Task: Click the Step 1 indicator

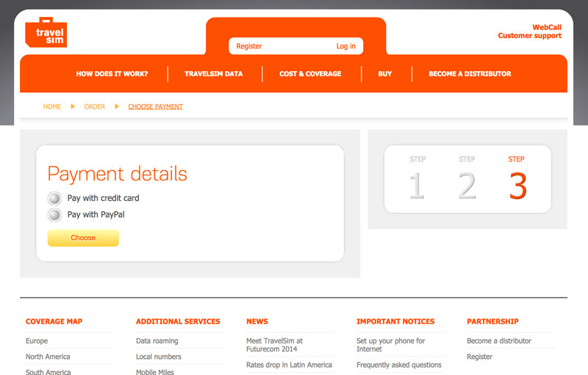Action: pos(417,178)
